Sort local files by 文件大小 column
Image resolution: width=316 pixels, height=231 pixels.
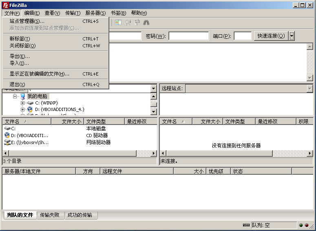67,122
